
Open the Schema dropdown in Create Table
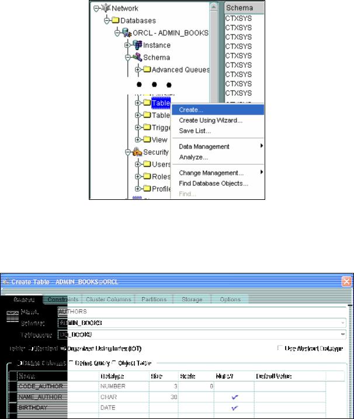342,323
